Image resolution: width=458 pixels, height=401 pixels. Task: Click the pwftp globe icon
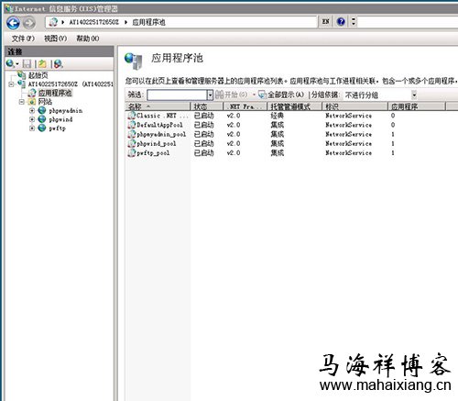[x=42, y=128]
